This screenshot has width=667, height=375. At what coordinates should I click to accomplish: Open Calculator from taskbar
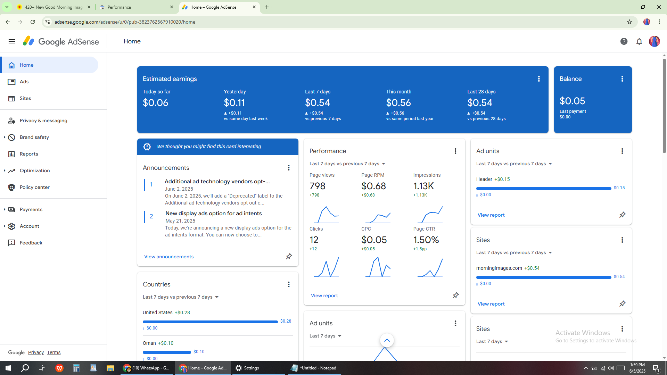[76, 368]
